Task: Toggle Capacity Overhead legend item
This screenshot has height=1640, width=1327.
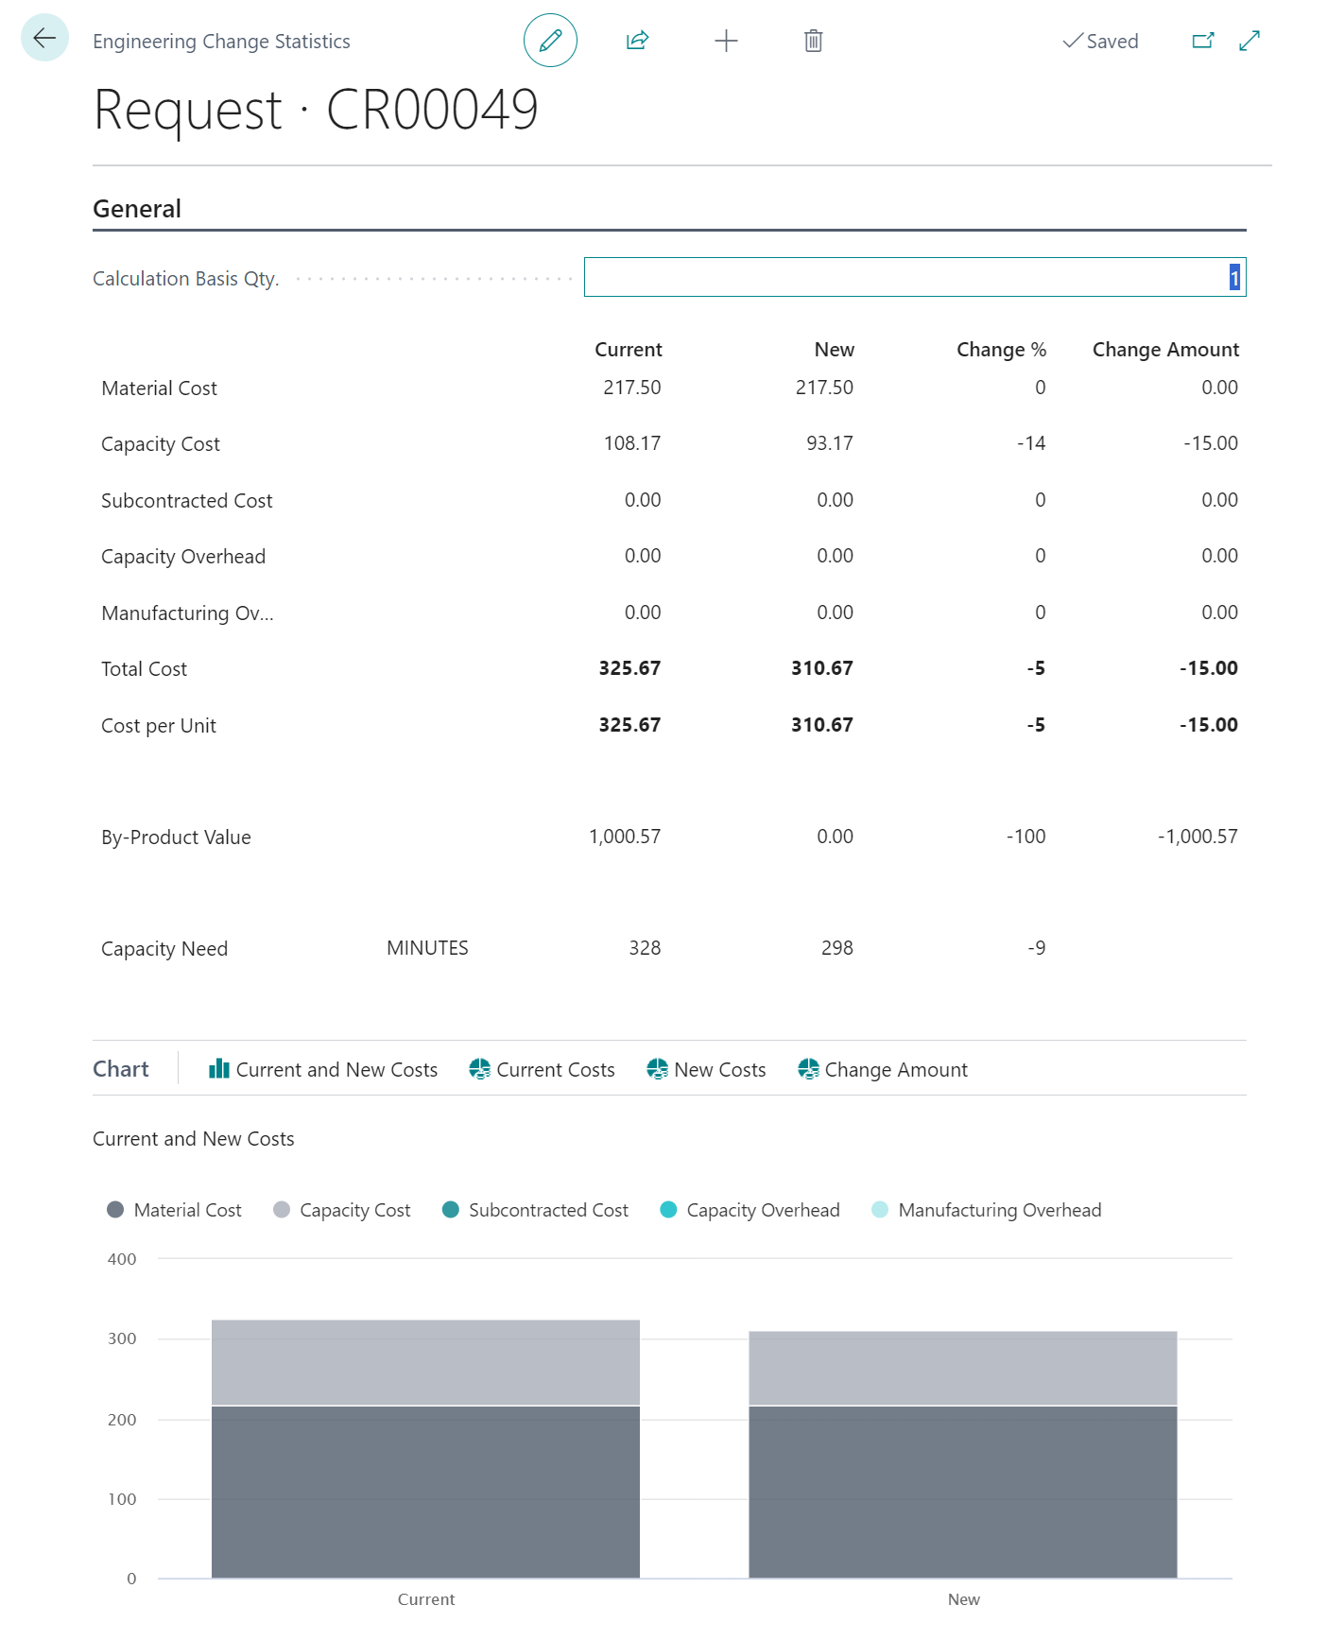Action: tap(750, 1210)
